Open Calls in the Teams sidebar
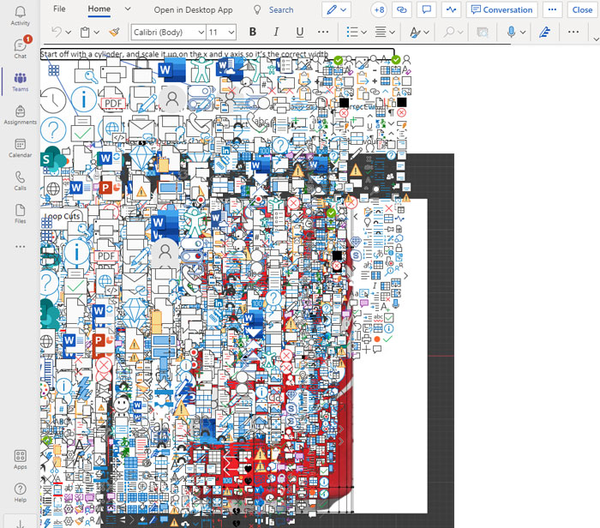 pos(20,180)
